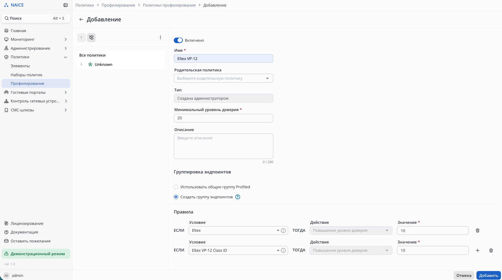Click info icon in Eltex VP-12 Class ID condition
Screen dimensions: 502x280
[x=283, y=251]
